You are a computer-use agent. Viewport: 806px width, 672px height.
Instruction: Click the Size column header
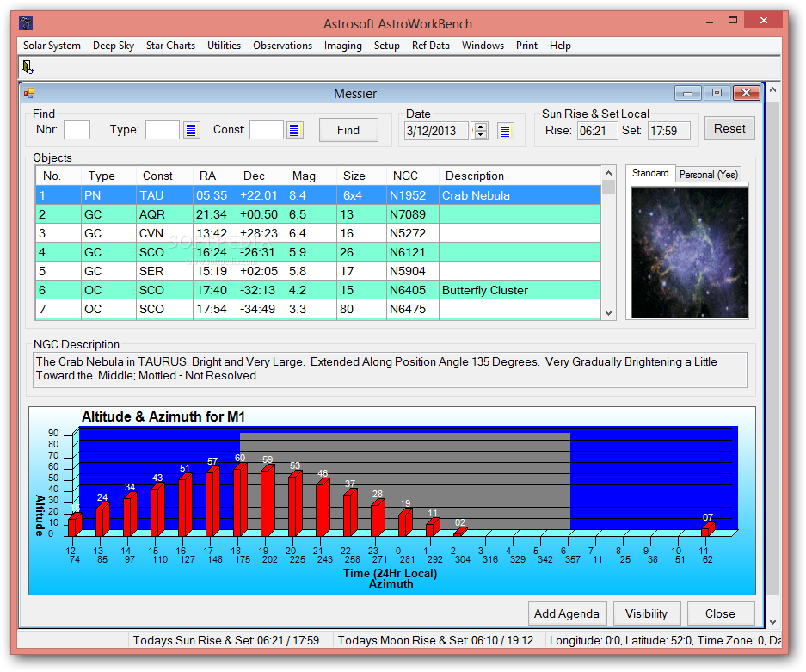click(x=361, y=176)
